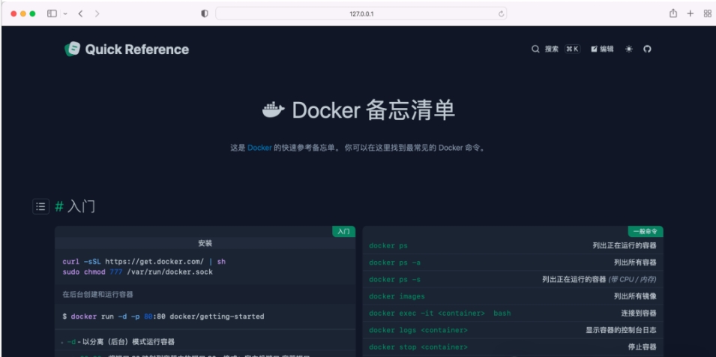This screenshot has width=716, height=357.
Task: Open the Safari share icon
Action: [x=673, y=13]
